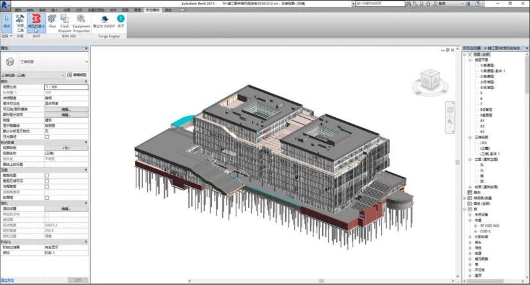Image resolution: width=530 pixels, height=285 pixels.
Task: Click the view scale 1 : 100 field
Action: [66, 87]
